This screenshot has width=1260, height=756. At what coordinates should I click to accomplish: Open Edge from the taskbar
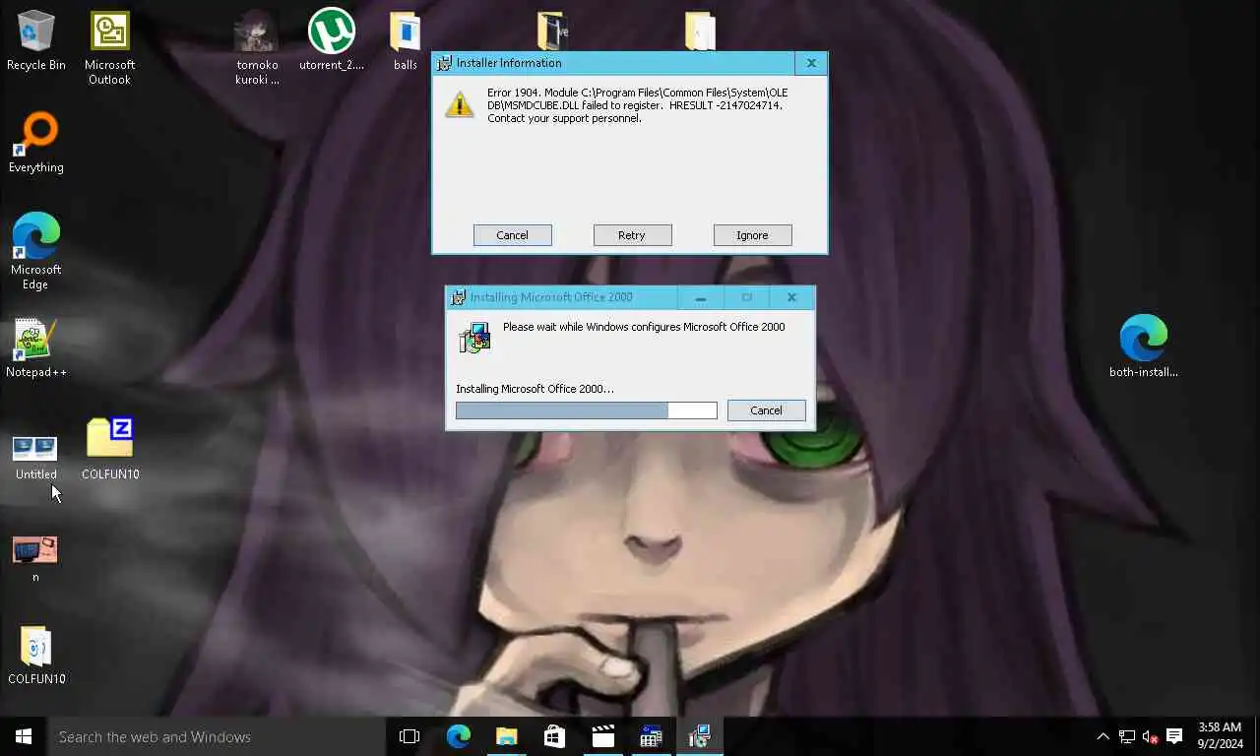coord(458,736)
